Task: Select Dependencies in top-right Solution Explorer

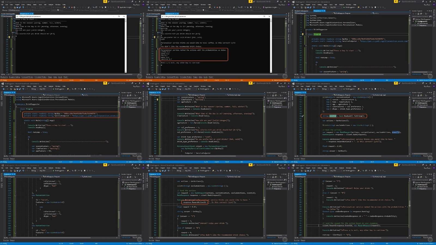Action: (x=423, y=23)
